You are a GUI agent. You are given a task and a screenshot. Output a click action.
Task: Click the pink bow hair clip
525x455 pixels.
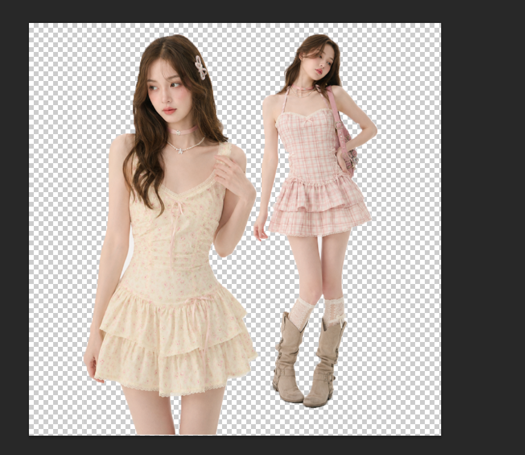point(200,68)
